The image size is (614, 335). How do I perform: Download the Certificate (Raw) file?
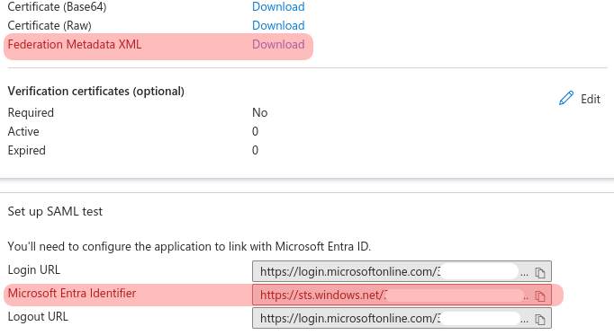click(278, 25)
